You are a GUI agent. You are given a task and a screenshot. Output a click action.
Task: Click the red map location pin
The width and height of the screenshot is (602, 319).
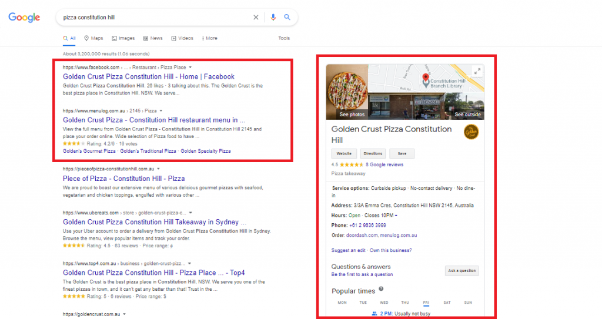425,78
